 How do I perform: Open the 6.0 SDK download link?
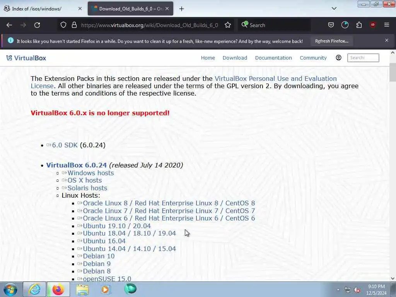point(65,145)
